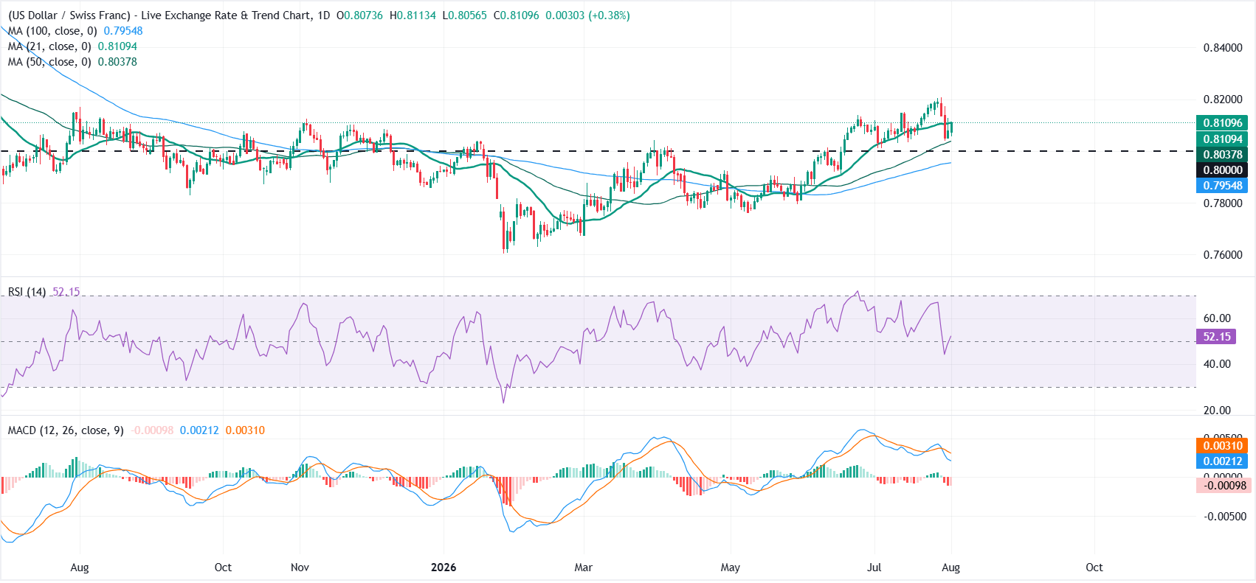Select the blue 0.00212 MACD scale tag
1256x583 pixels.
[x=1222, y=461]
